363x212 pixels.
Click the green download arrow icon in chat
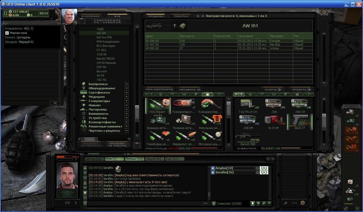click(253, 203)
